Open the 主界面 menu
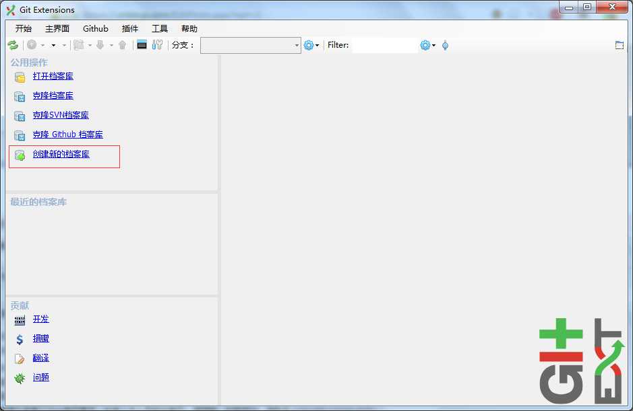633x411 pixels. click(x=57, y=29)
